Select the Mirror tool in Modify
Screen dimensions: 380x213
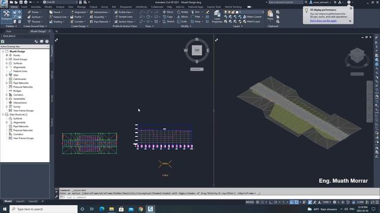point(182,17)
